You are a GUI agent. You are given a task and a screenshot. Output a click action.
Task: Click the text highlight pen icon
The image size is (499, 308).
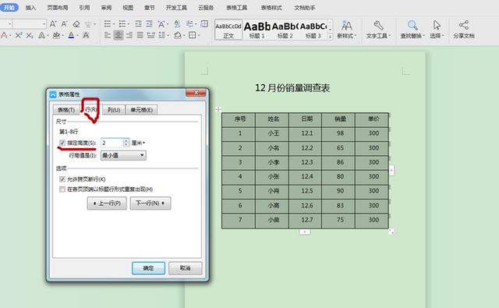click(x=56, y=35)
